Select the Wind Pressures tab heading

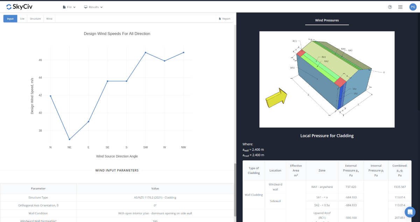327,20
